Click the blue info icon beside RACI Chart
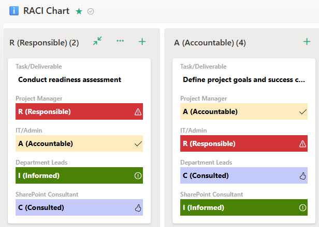319x227 pixels. (14, 11)
